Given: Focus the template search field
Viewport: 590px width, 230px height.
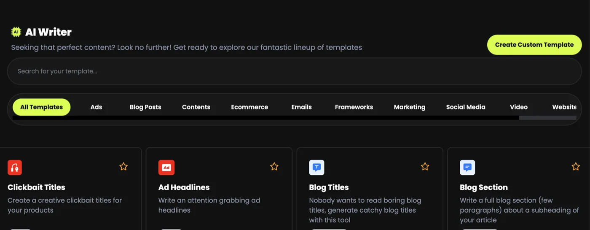Looking at the screenshot, I should [294, 71].
